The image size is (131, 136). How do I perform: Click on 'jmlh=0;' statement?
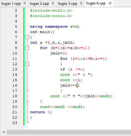[58, 53]
